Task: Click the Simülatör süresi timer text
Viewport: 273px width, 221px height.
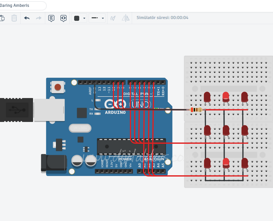Action: (162, 18)
